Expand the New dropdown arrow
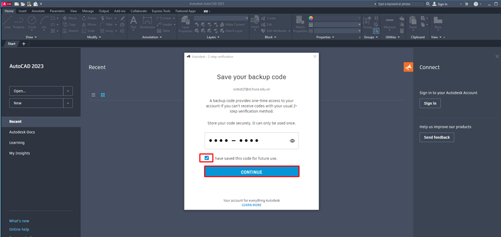Viewport: 501px width, 237px height. click(68, 103)
